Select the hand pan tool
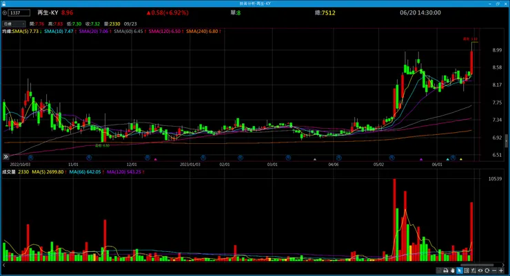This screenshot has width=510, height=276. click(x=452, y=270)
